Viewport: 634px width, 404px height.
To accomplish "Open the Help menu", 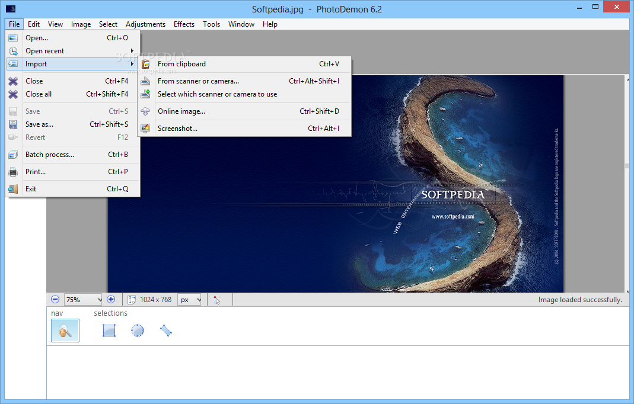I will pyautogui.click(x=270, y=24).
